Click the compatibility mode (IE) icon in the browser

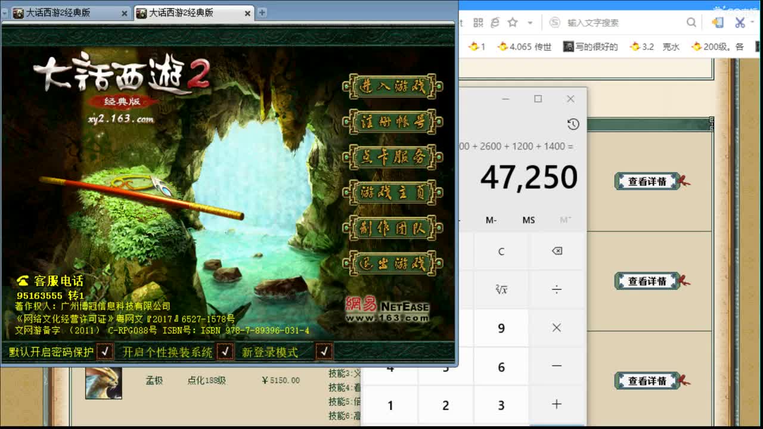point(495,23)
